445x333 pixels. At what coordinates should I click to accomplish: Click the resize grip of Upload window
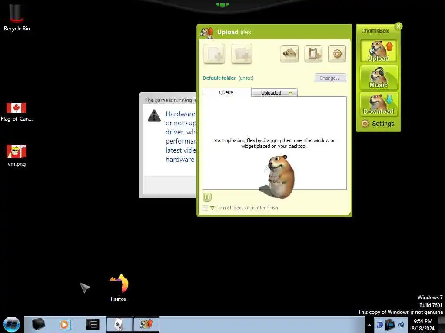(349, 214)
